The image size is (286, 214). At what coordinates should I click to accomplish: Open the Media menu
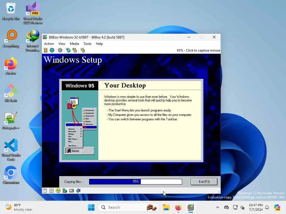[74, 44]
